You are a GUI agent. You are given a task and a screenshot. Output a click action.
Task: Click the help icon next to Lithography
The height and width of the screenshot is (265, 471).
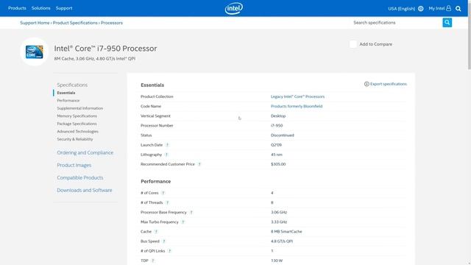point(166,155)
